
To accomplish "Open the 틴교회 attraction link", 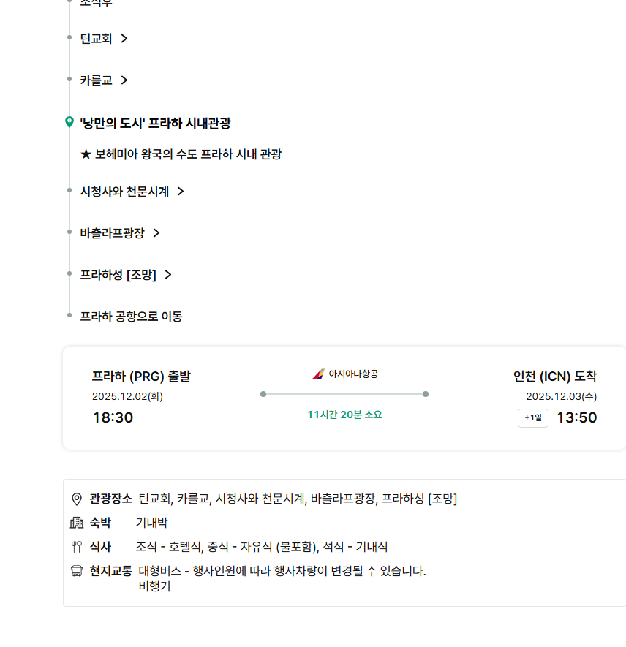I will (x=96, y=39).
